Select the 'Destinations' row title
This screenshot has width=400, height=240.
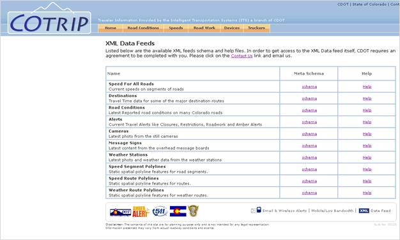point(123,96)
